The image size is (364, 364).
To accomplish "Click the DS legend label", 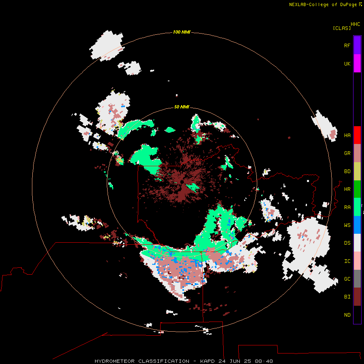I will [347, 243].
